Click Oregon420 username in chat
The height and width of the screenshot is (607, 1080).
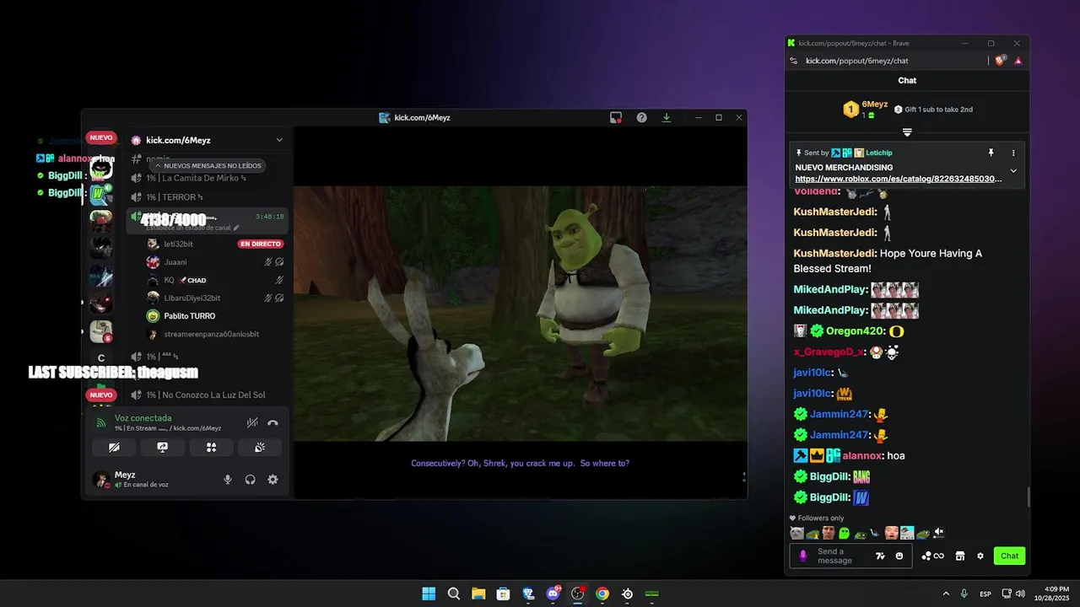(856, 330)
